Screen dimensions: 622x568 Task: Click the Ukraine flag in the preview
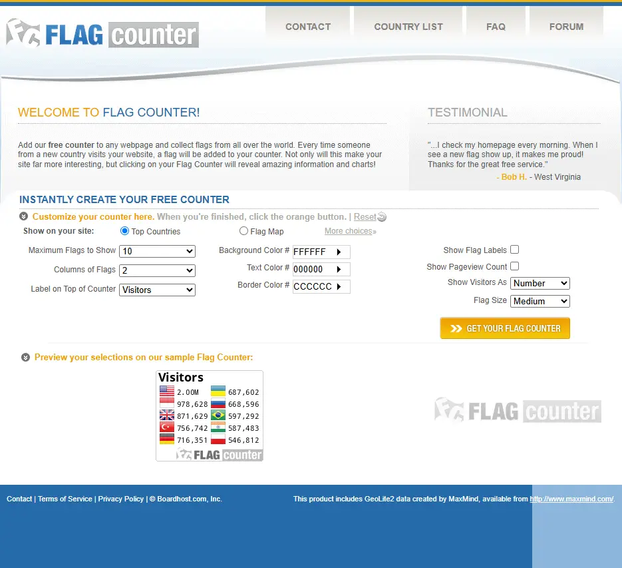click(x=218, y=392)
